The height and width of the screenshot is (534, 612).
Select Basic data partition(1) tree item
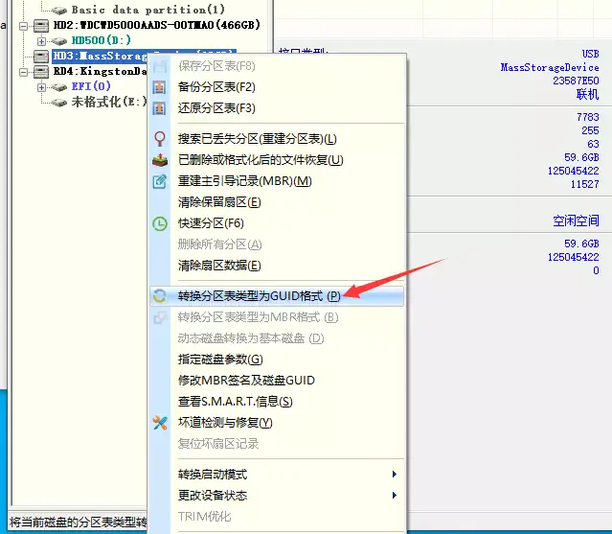click(x=147, y=10)
